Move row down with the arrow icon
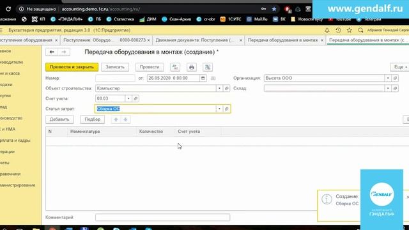409x230 pixels. click(x=125, y=119)
